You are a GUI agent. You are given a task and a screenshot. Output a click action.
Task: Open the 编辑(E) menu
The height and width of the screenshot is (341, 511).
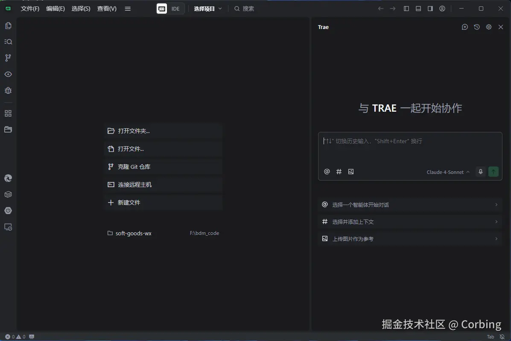click(55, 9)
